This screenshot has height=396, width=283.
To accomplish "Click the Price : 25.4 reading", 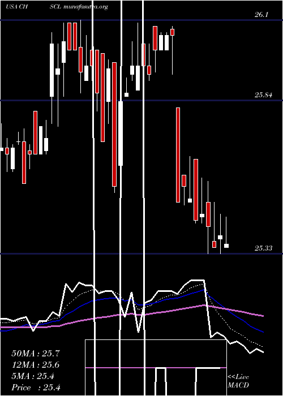I will [x=36, y=388].
